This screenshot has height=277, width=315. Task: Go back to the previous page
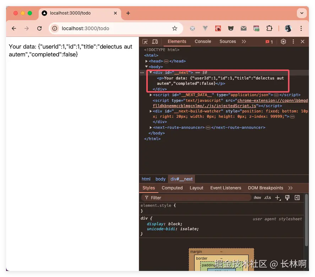point(14,28)
